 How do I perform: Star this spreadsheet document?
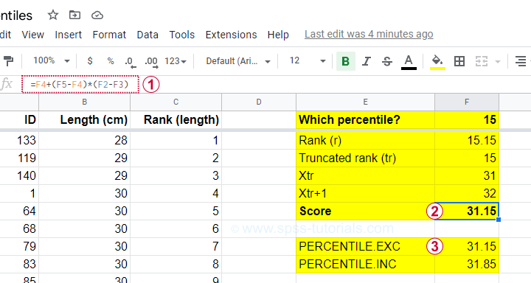[x=53, y=15]
